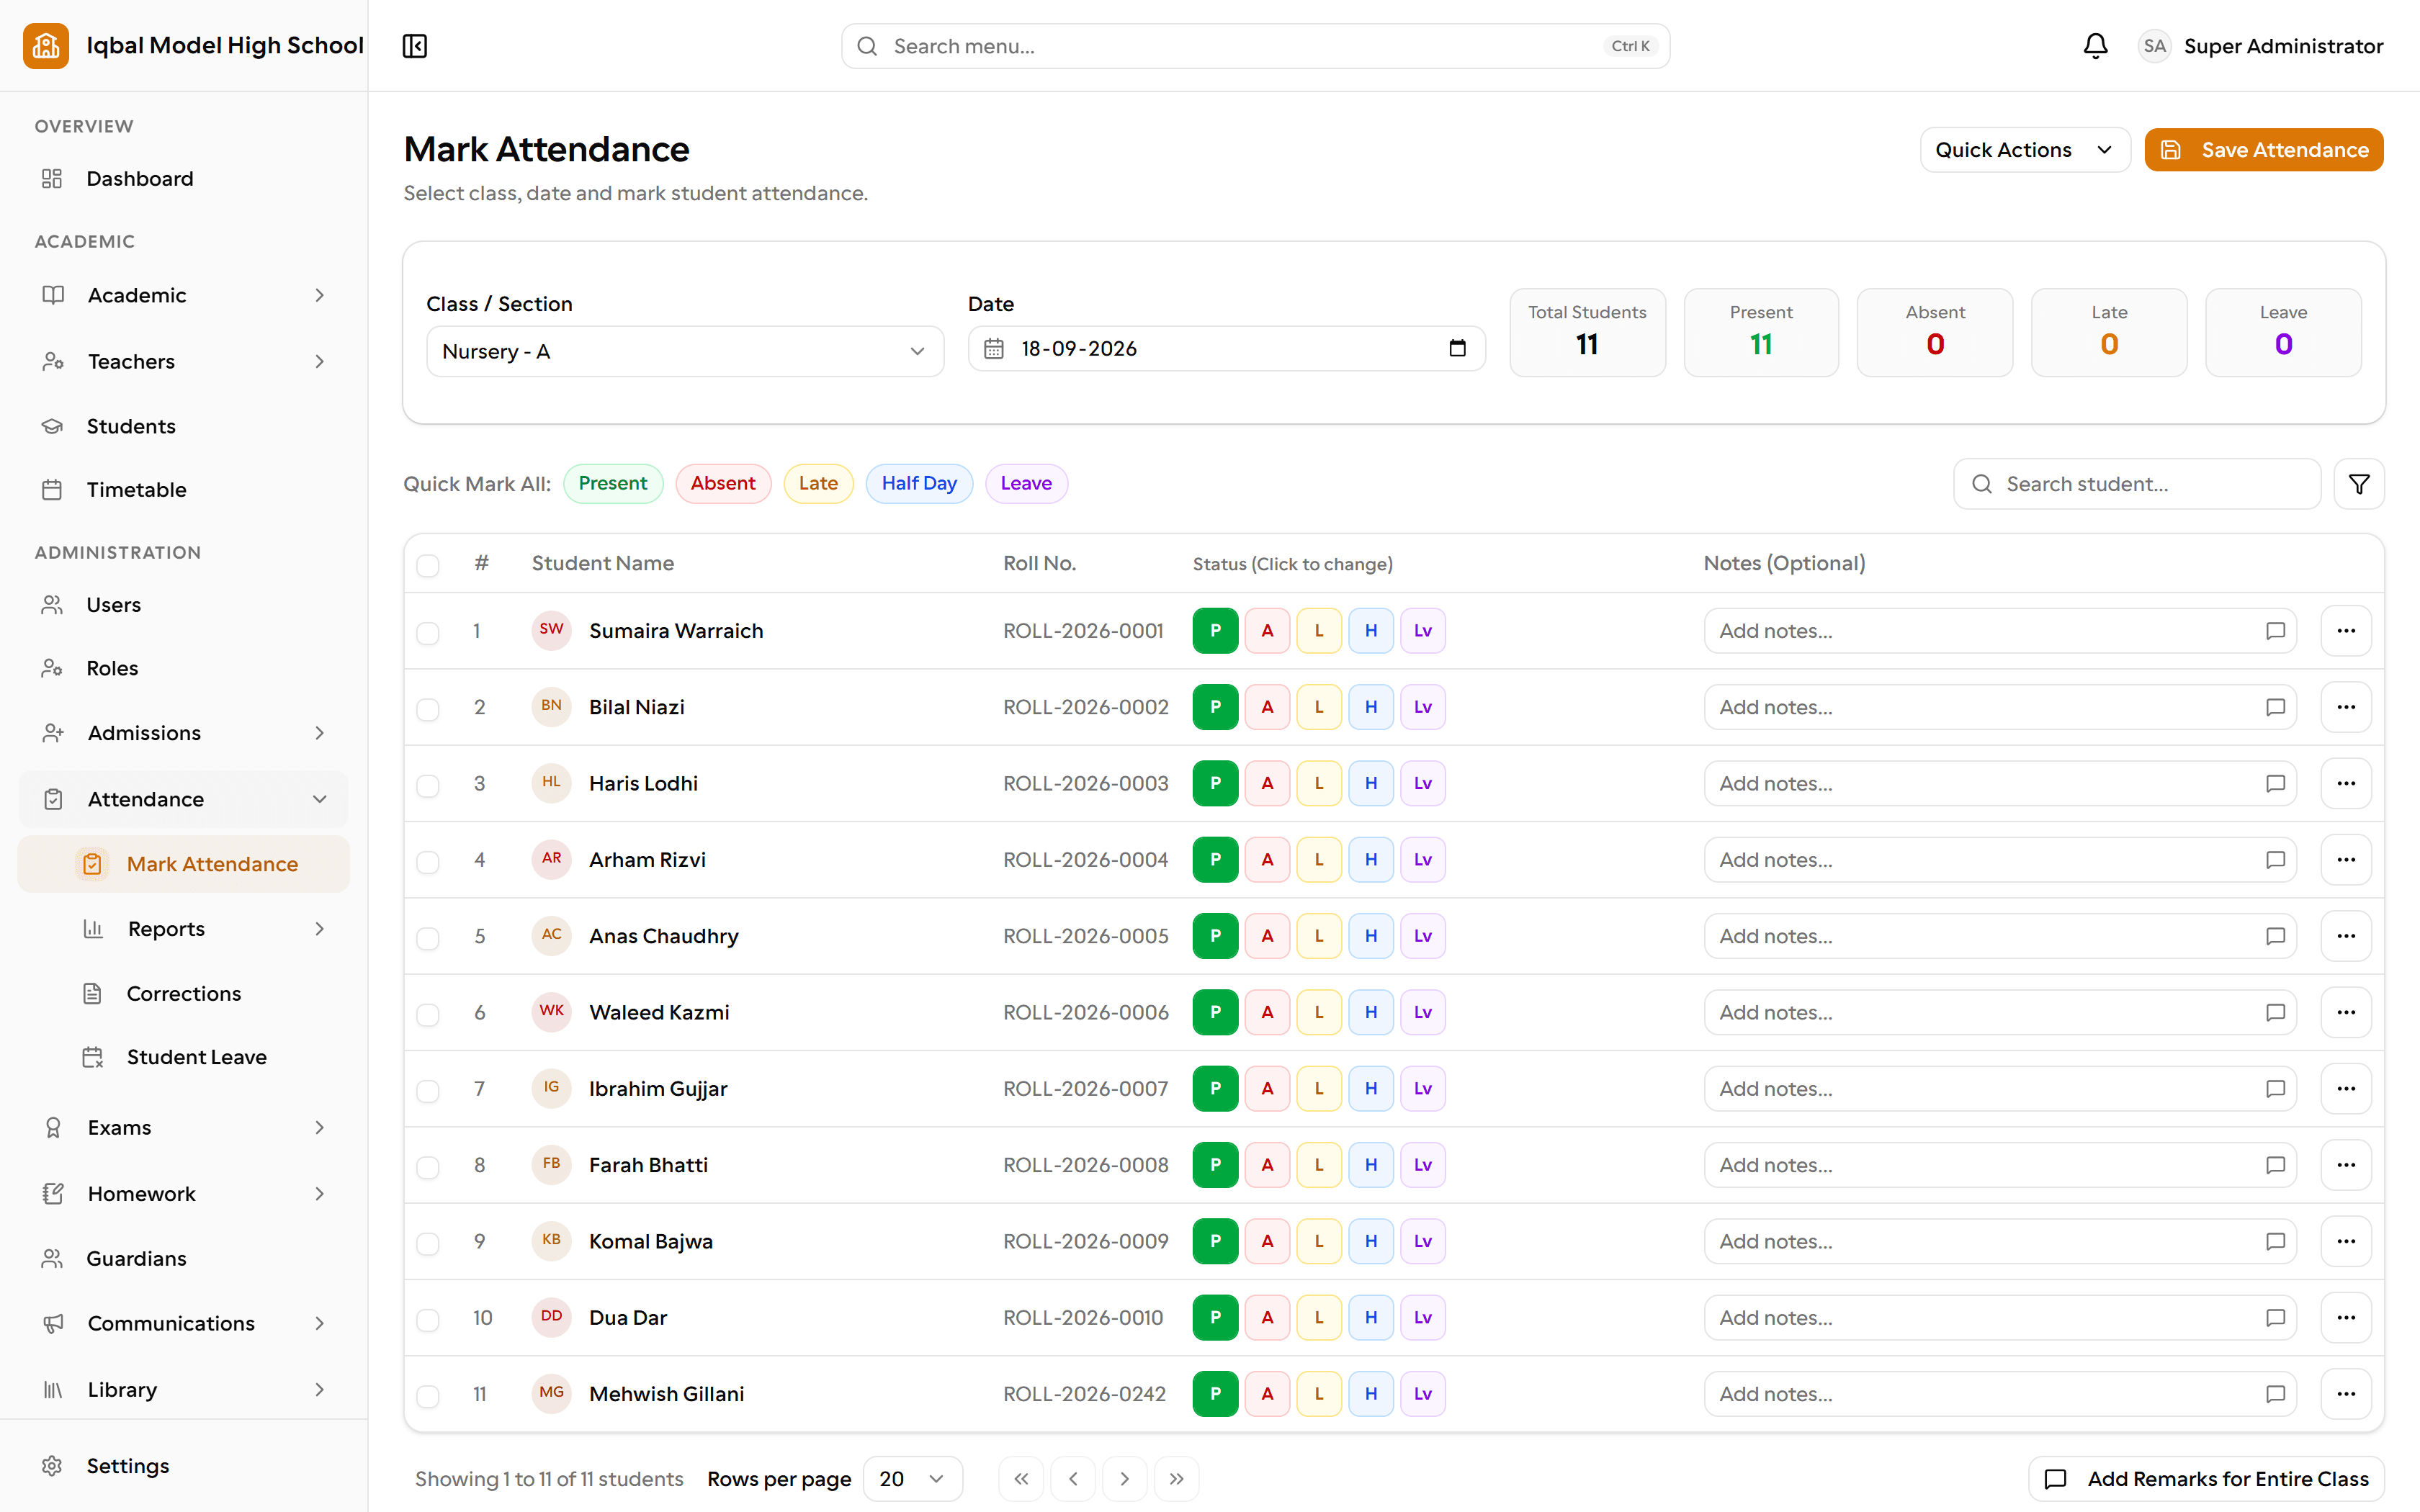
Task: Click the SW avatar of Sumaira Warraich
Action: (x=551, y=630)
